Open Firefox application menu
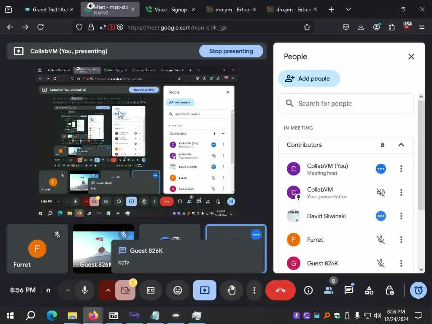This screenshot has height=324, width=432. (422, 27)
